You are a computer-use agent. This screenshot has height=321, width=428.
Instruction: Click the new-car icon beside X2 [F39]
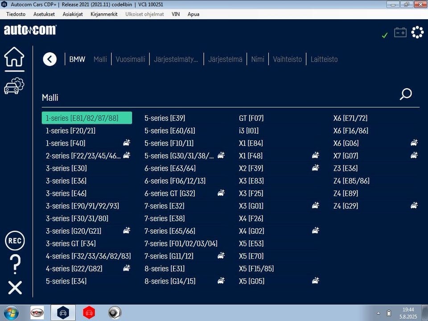click(x=316, y=168)
